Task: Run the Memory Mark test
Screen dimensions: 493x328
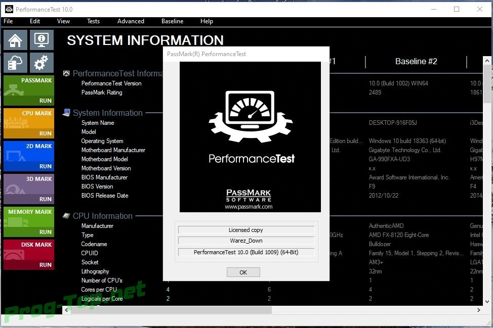Action: (45, 232)
